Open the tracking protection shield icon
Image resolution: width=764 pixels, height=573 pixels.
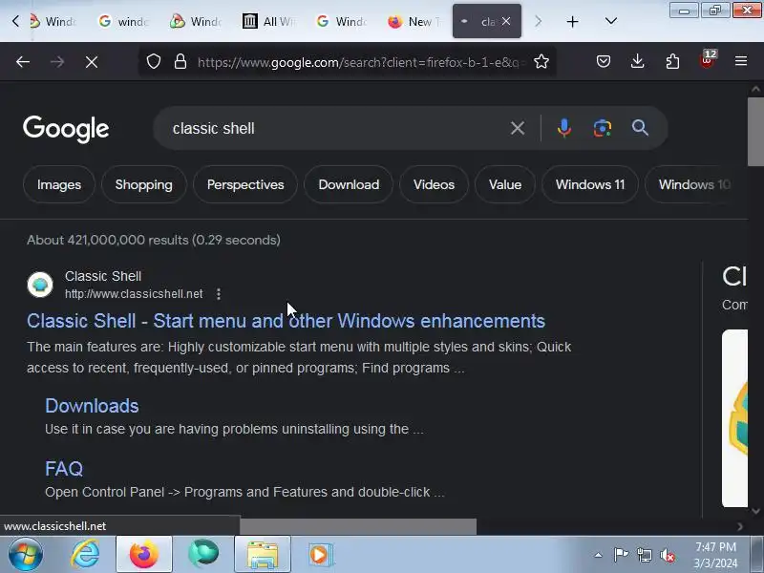(x=154, y=61)
